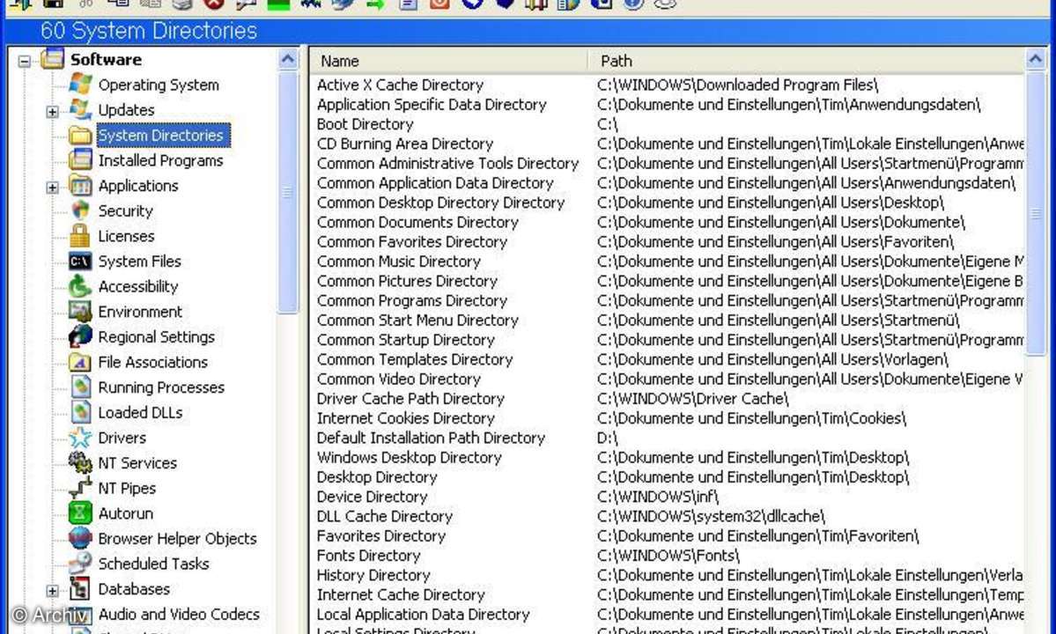Click Common Favorites Directory
The width and height of the screenshot is (1056, 634).
[412, 241]
